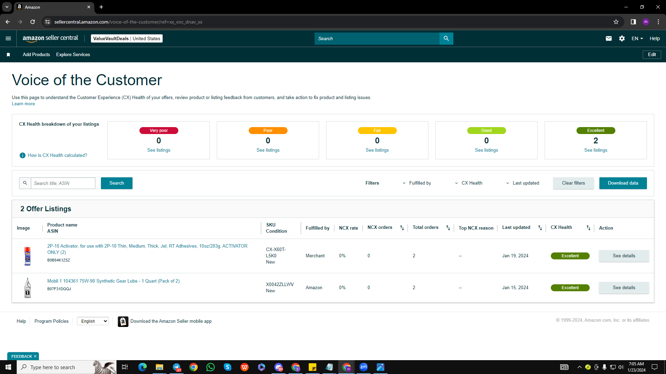Close the FEEDBACK tab
This screenshot has height=374, width=666.
coord(35,356)
